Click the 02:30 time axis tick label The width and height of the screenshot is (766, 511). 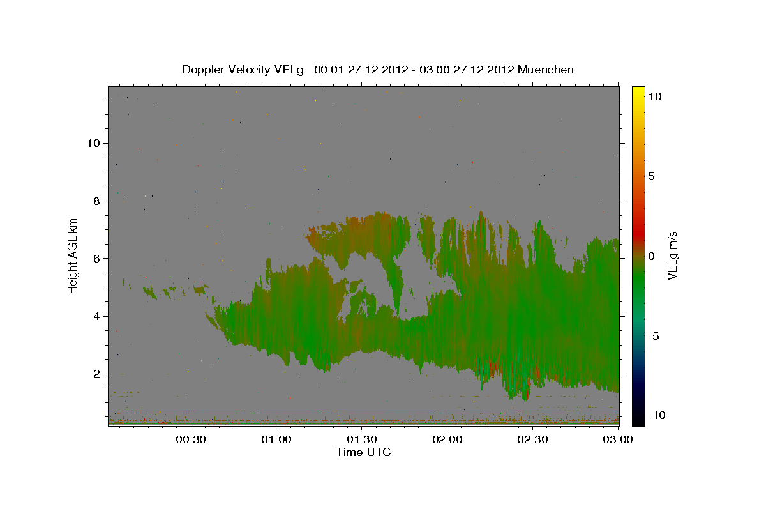tap(533, 439)
